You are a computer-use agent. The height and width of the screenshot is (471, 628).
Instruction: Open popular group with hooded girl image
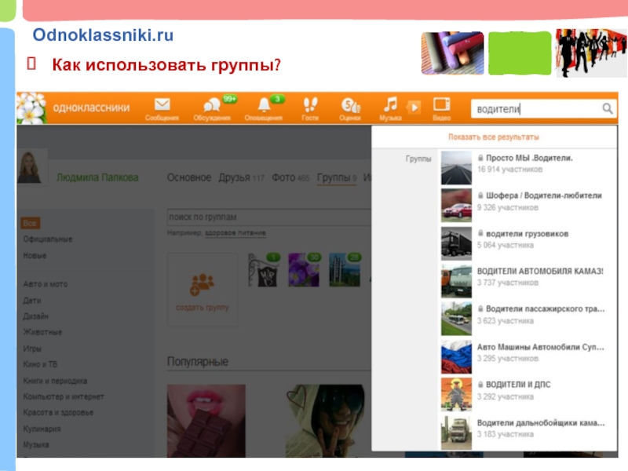pyautogui.click(x=325, y=421)
